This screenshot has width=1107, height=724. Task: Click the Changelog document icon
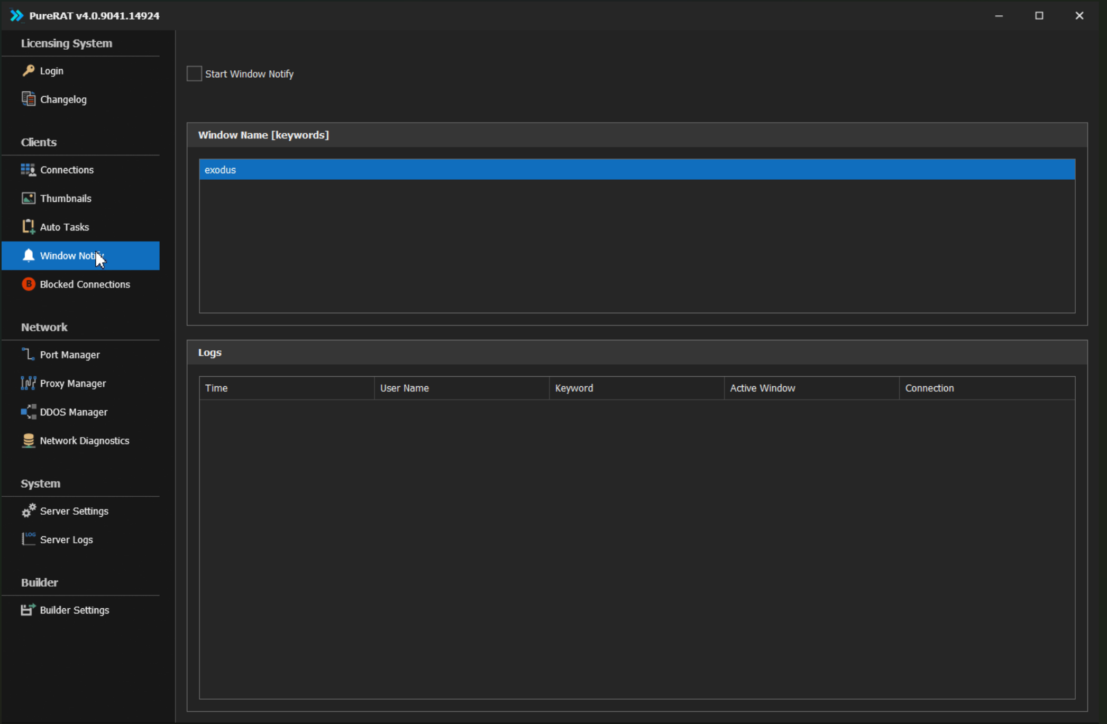click(29, 99)
